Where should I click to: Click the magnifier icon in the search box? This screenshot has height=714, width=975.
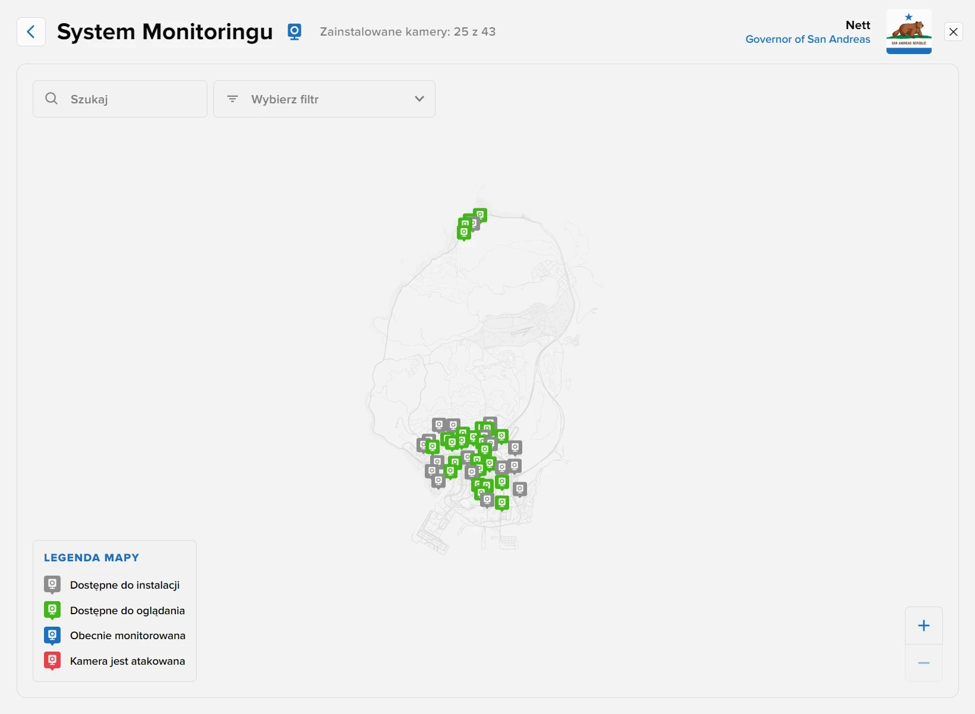point(52,99)
